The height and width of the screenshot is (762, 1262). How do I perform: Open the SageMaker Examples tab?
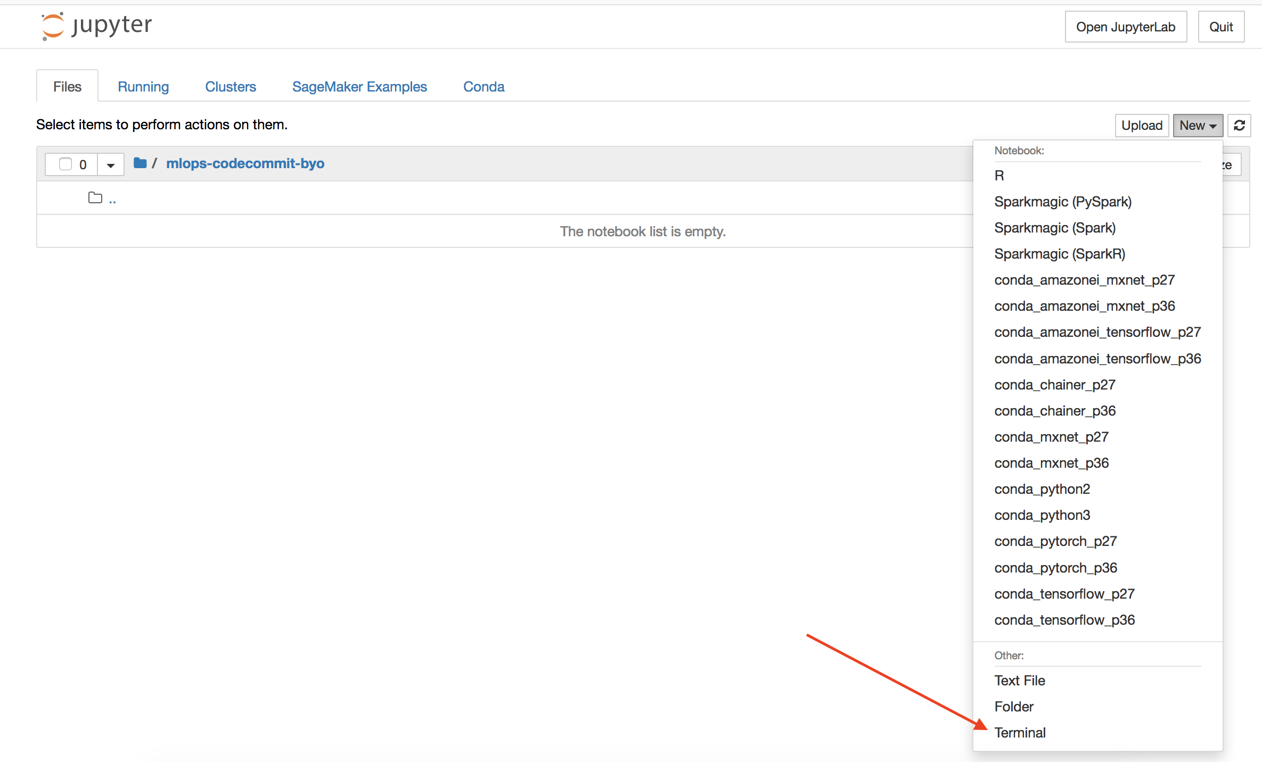click(359, 86)
